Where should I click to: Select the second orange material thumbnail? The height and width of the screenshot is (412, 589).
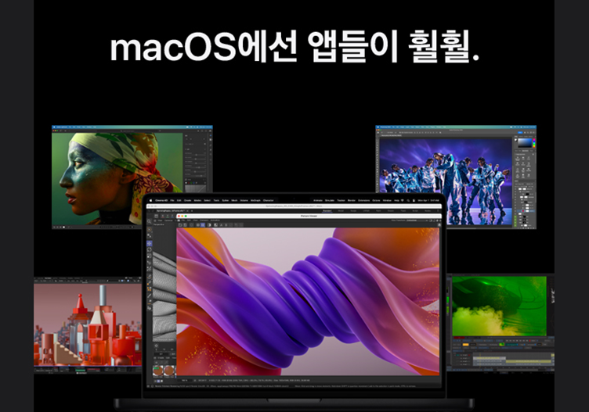(169, 371)
